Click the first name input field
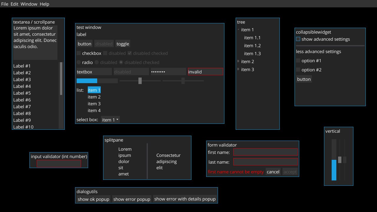Viewport: 377px width, 212px height. tap(265, 152)
